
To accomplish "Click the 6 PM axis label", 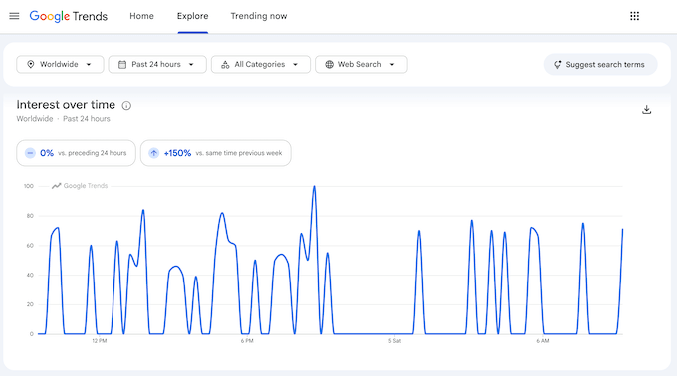I will (x=247, y=341).
